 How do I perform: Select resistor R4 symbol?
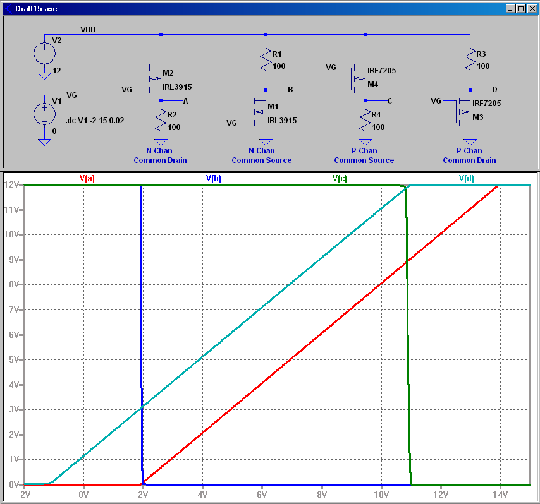(365, 121)
